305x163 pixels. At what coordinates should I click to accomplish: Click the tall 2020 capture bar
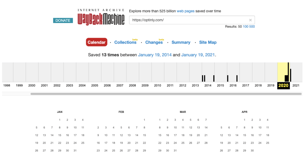pos(288,72)
